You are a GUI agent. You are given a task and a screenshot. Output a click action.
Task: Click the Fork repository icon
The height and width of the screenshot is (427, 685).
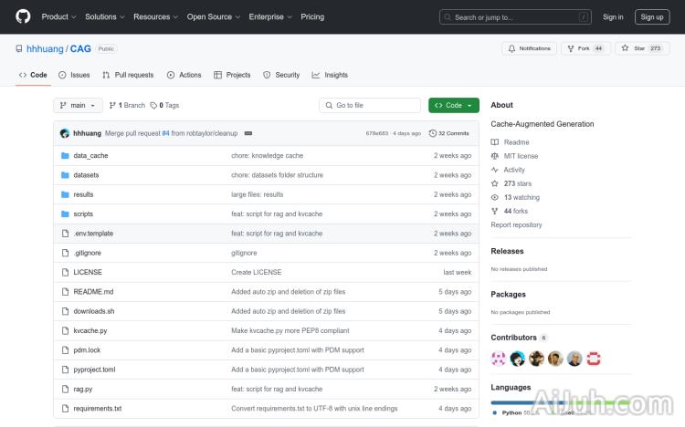[x=570, y=48]
